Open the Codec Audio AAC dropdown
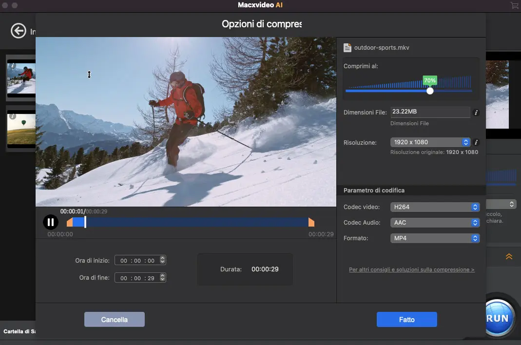521x345 pixels. (435, 222)
